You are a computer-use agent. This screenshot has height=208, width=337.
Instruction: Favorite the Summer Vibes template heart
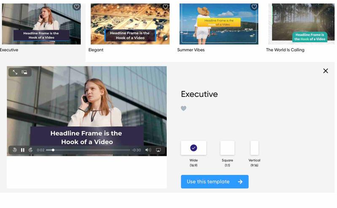click(x=254, y=7)
